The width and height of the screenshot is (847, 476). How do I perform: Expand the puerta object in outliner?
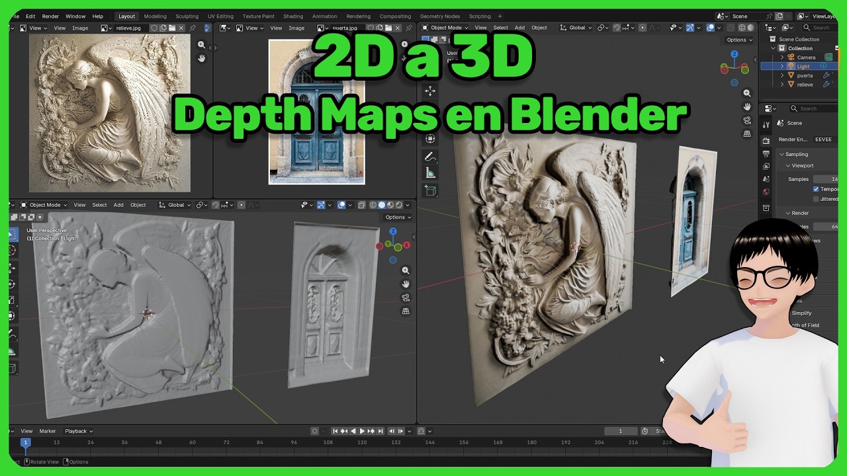click(782, 75)
